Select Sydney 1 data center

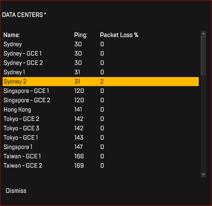tap(14, 72)
